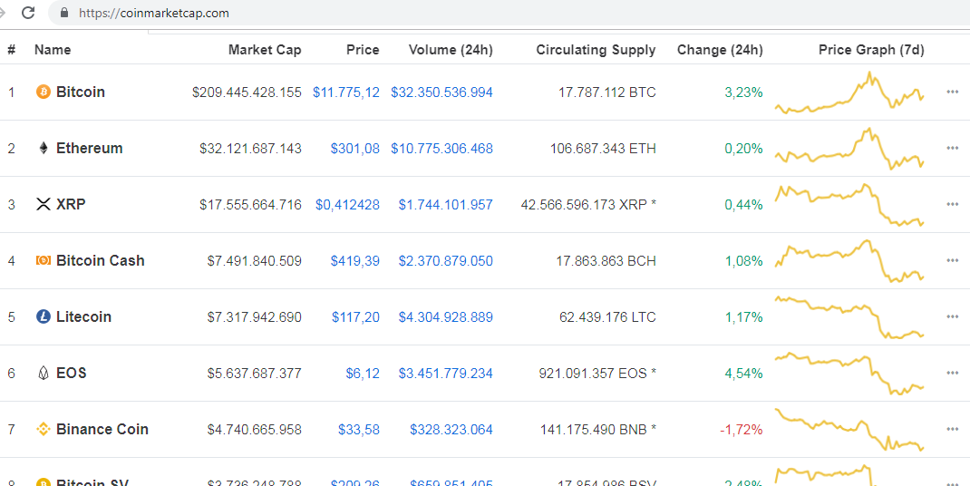Click the Ethereum logo icon
The width and height of the screenshot is (970, 486).
click(x=44, y=149)
